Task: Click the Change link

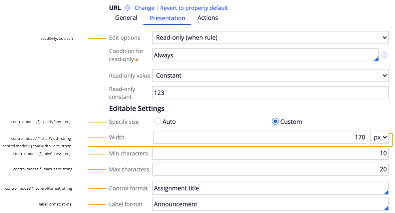Action: [x=144, y=8]
